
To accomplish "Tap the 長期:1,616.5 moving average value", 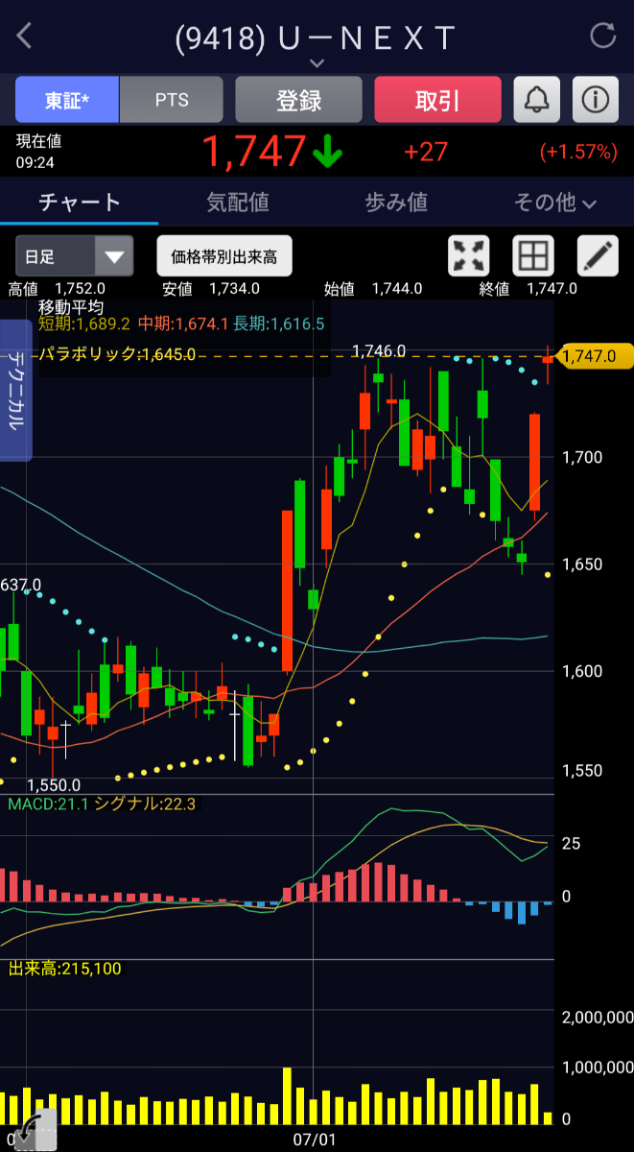I will pyautogui.click(x=279, y=324).
